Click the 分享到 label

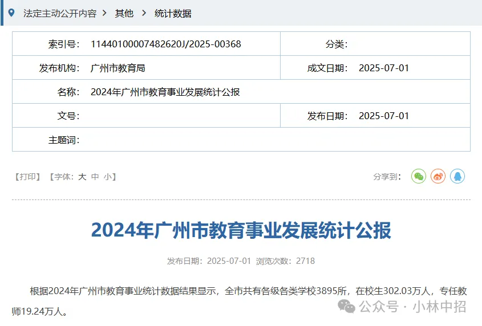point(387,177)
